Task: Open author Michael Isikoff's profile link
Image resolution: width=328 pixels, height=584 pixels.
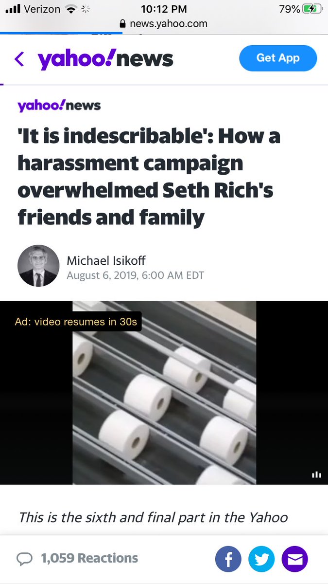Action: click(x=105, y=260)
